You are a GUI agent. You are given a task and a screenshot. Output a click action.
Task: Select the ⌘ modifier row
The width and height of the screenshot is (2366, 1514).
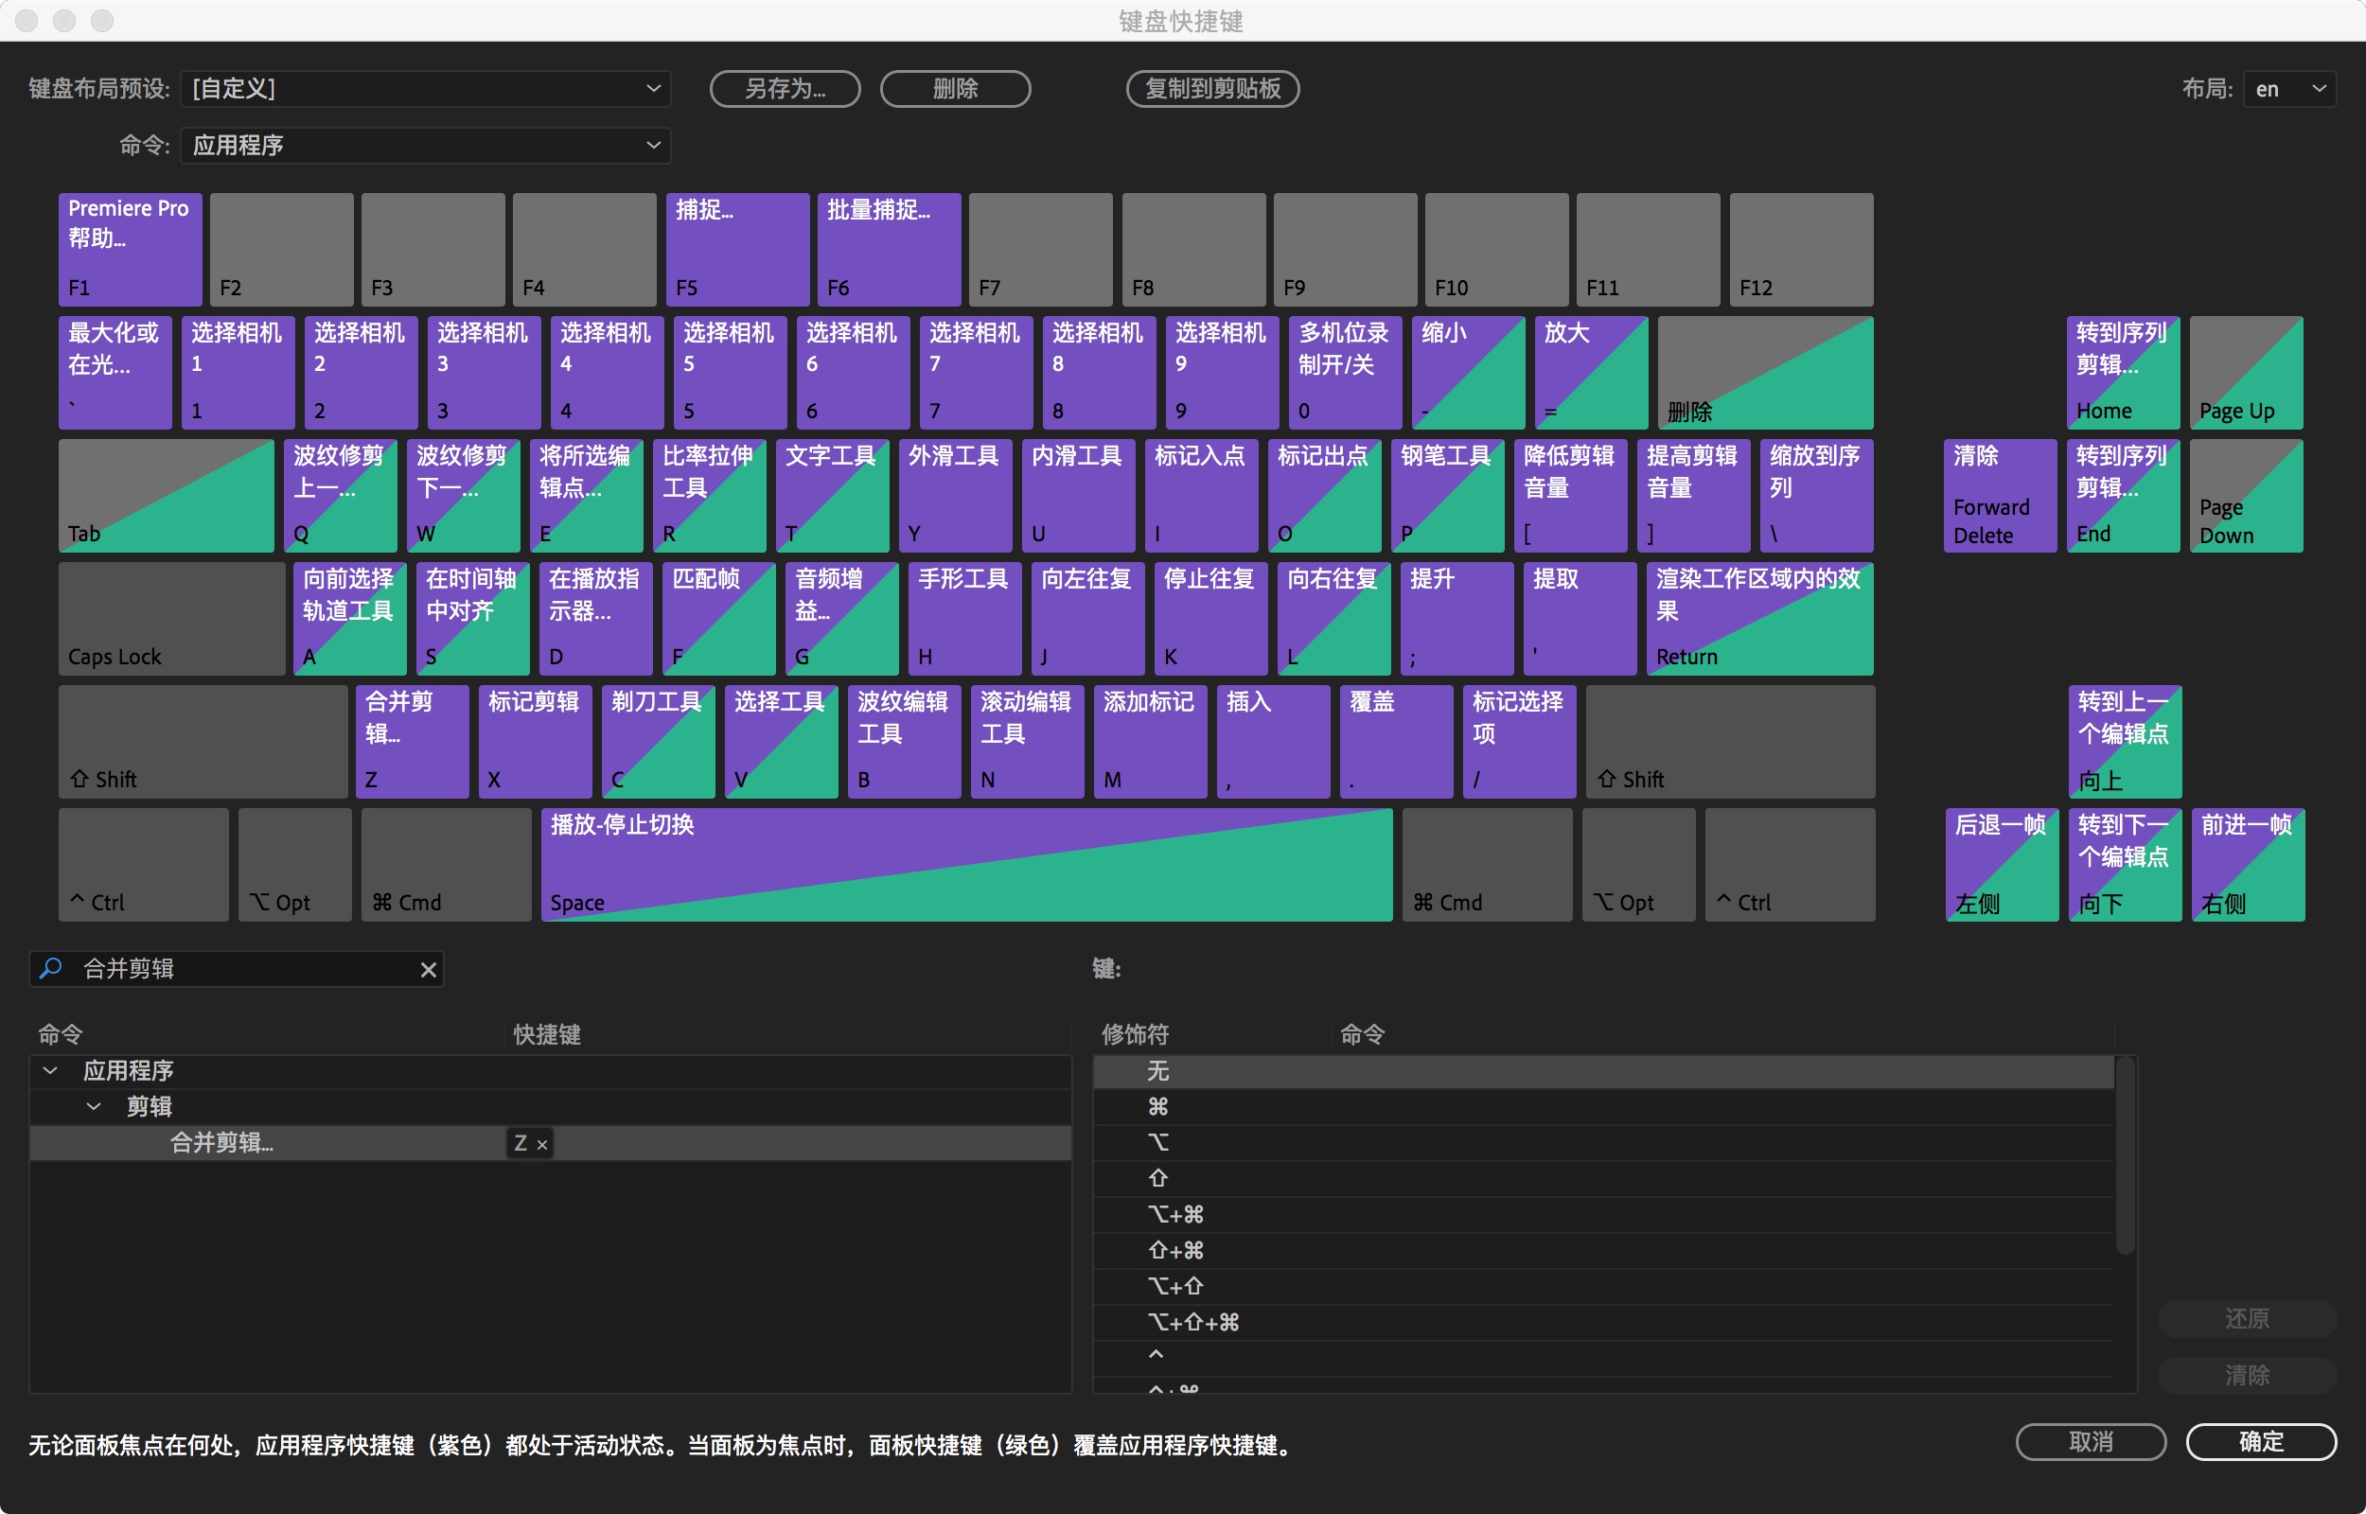1158,1107
